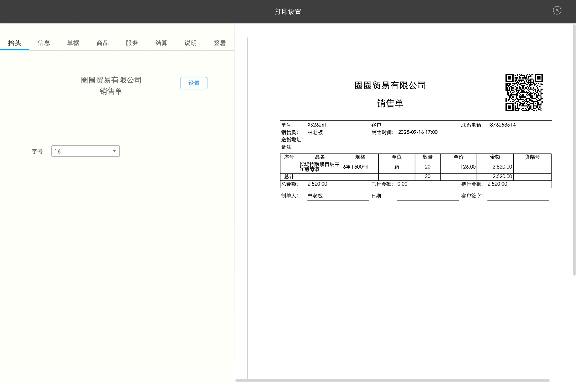Click the product name 长城特酿解百纳干红葡萄酒
This screenshot has width=576, height=382.
click(x=320, y=167)
